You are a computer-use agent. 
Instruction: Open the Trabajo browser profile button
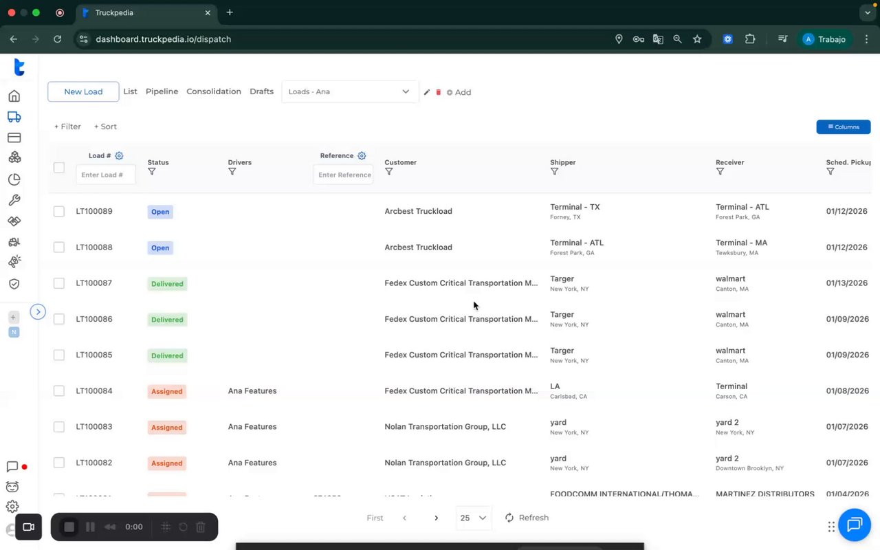[826, 39]
